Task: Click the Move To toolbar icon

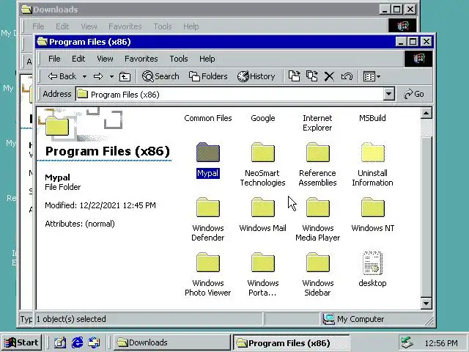Action: (x=295, y=76)
